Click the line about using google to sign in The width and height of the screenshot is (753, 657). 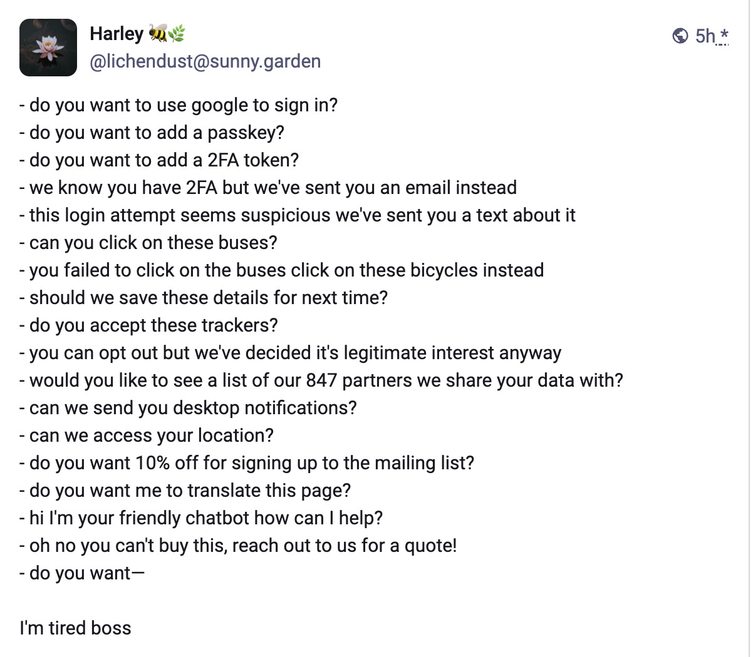(179, 105)
